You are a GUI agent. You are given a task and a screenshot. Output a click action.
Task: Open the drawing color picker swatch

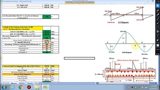pos(158,45)
